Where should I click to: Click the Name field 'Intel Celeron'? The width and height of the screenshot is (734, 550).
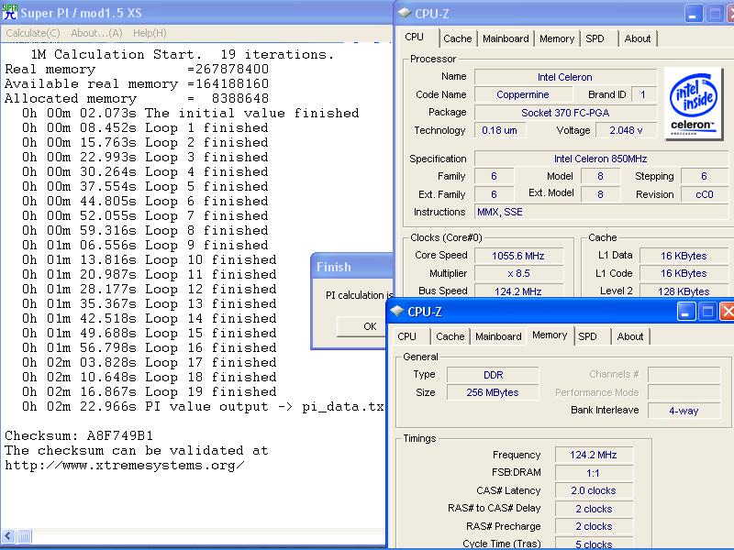(x=565, y=77)
